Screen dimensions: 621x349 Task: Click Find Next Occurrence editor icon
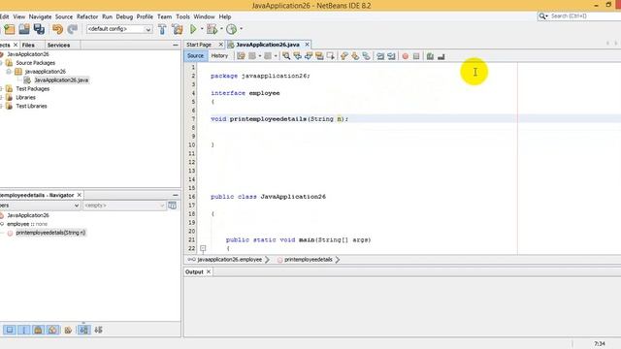click(x=309, y=56)
